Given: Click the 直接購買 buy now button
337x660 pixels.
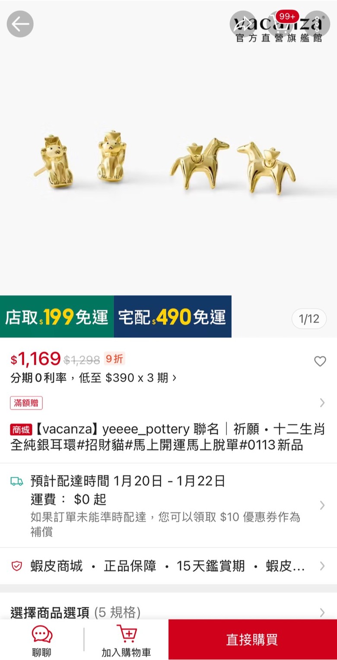Looking at the screenshot, I should pos(252,640).
